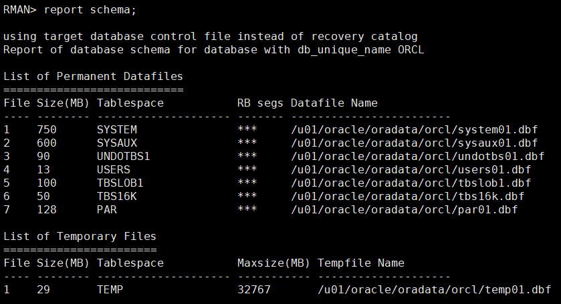Click the temp01.dbf tempfile path
The image size is (561, 304).
pyautogui.click(x=434, y=290)
